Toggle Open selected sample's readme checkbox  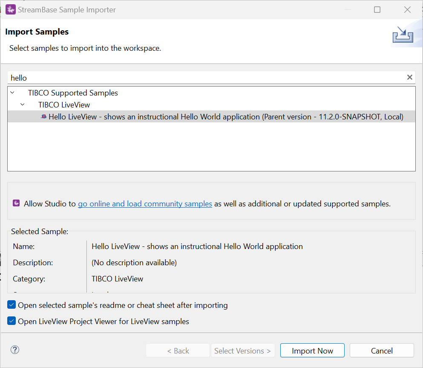click(12, 305)
